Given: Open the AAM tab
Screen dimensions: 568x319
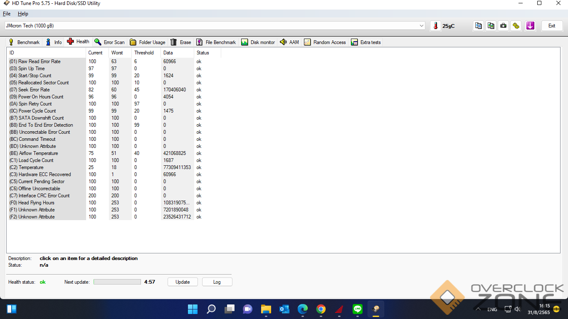Looking at the screenshot, I should (x=290, y=42).
